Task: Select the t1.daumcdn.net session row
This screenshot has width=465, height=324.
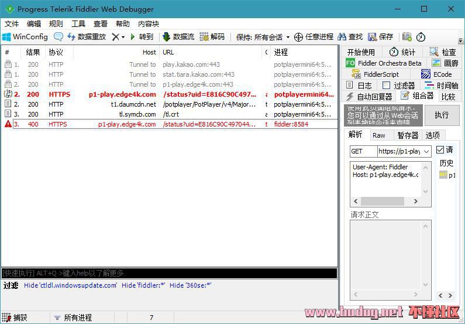Action: coord(169,104)
